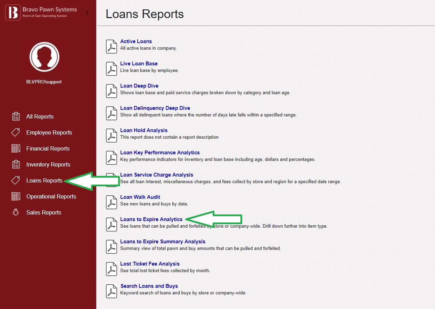Image resolution: width=435 pixels, height=309 pixels.
Task: Click 'See new loans and buys by date.' text
Action: (154, 204)
